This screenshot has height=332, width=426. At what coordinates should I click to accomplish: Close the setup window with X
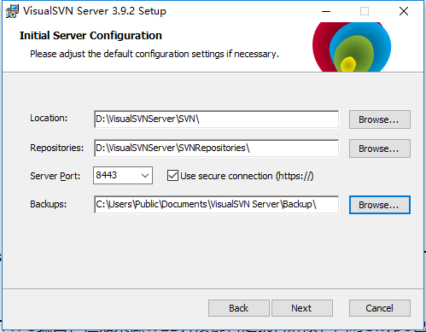point(404,11)
